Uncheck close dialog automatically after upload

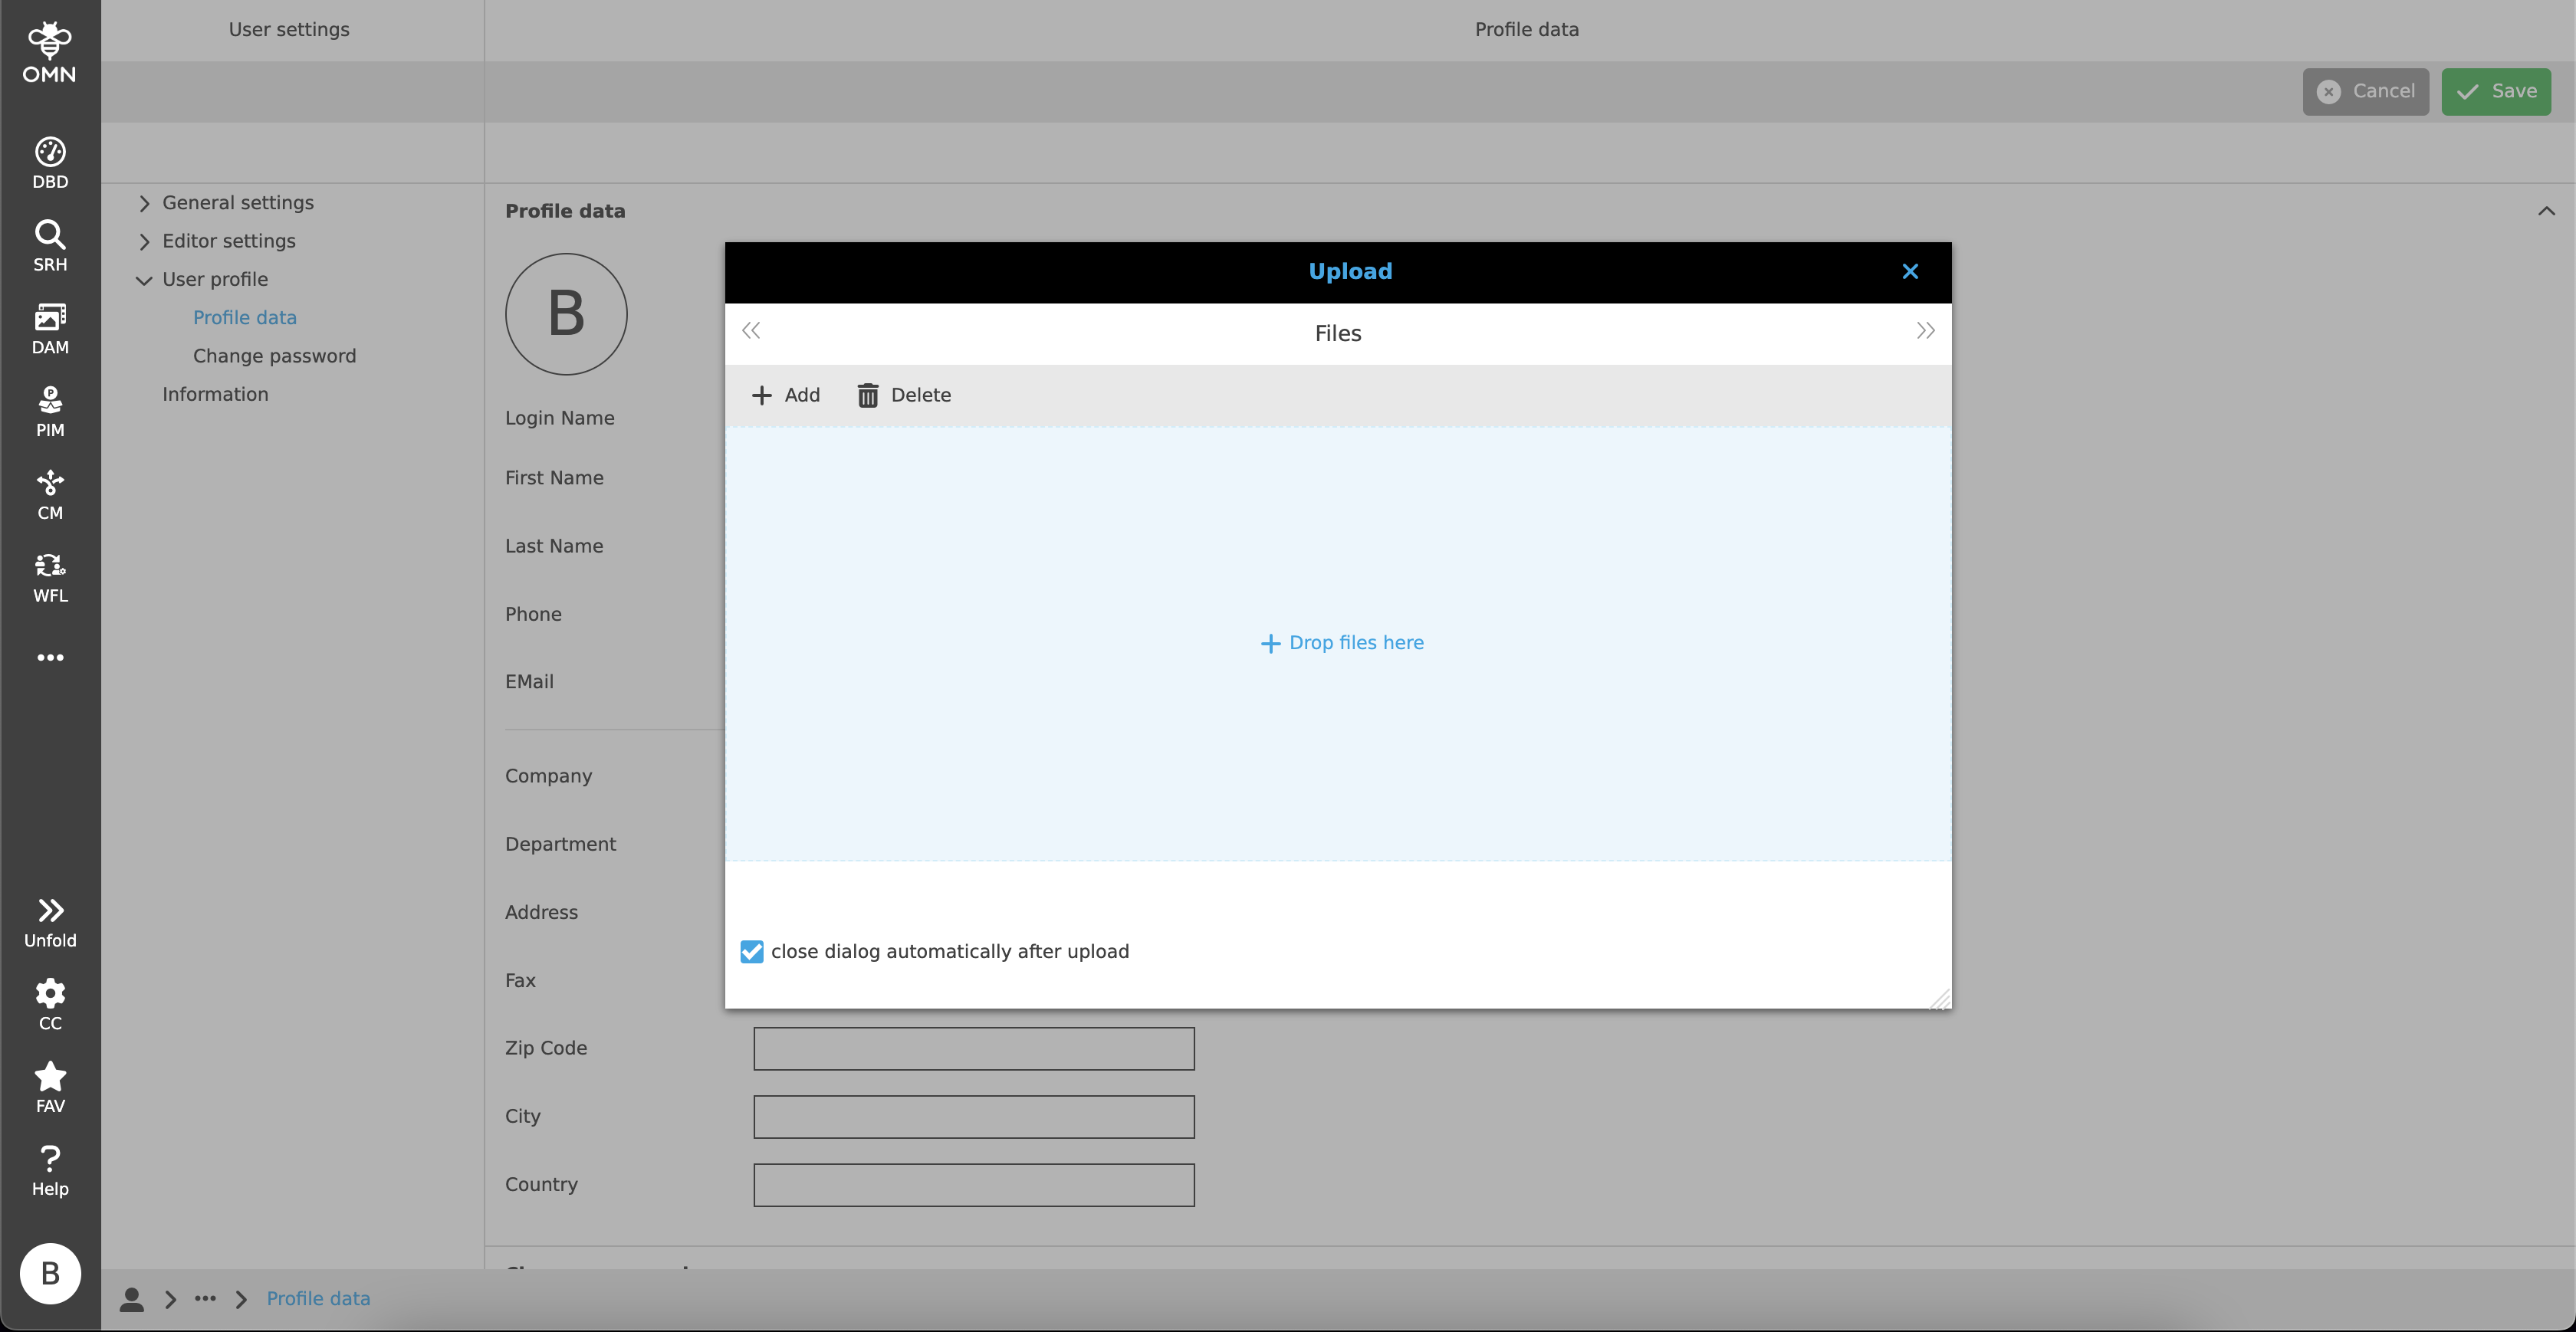(x=752, y=951)
